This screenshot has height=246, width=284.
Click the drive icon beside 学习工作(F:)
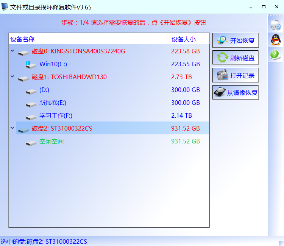(x=31, y=117)
